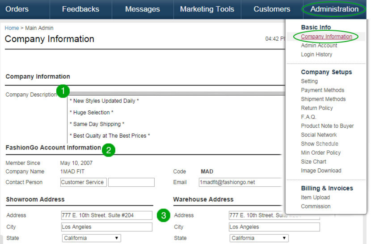Open Commission under Billing & Invoices

pyautogui.click(x=316, y=206)
